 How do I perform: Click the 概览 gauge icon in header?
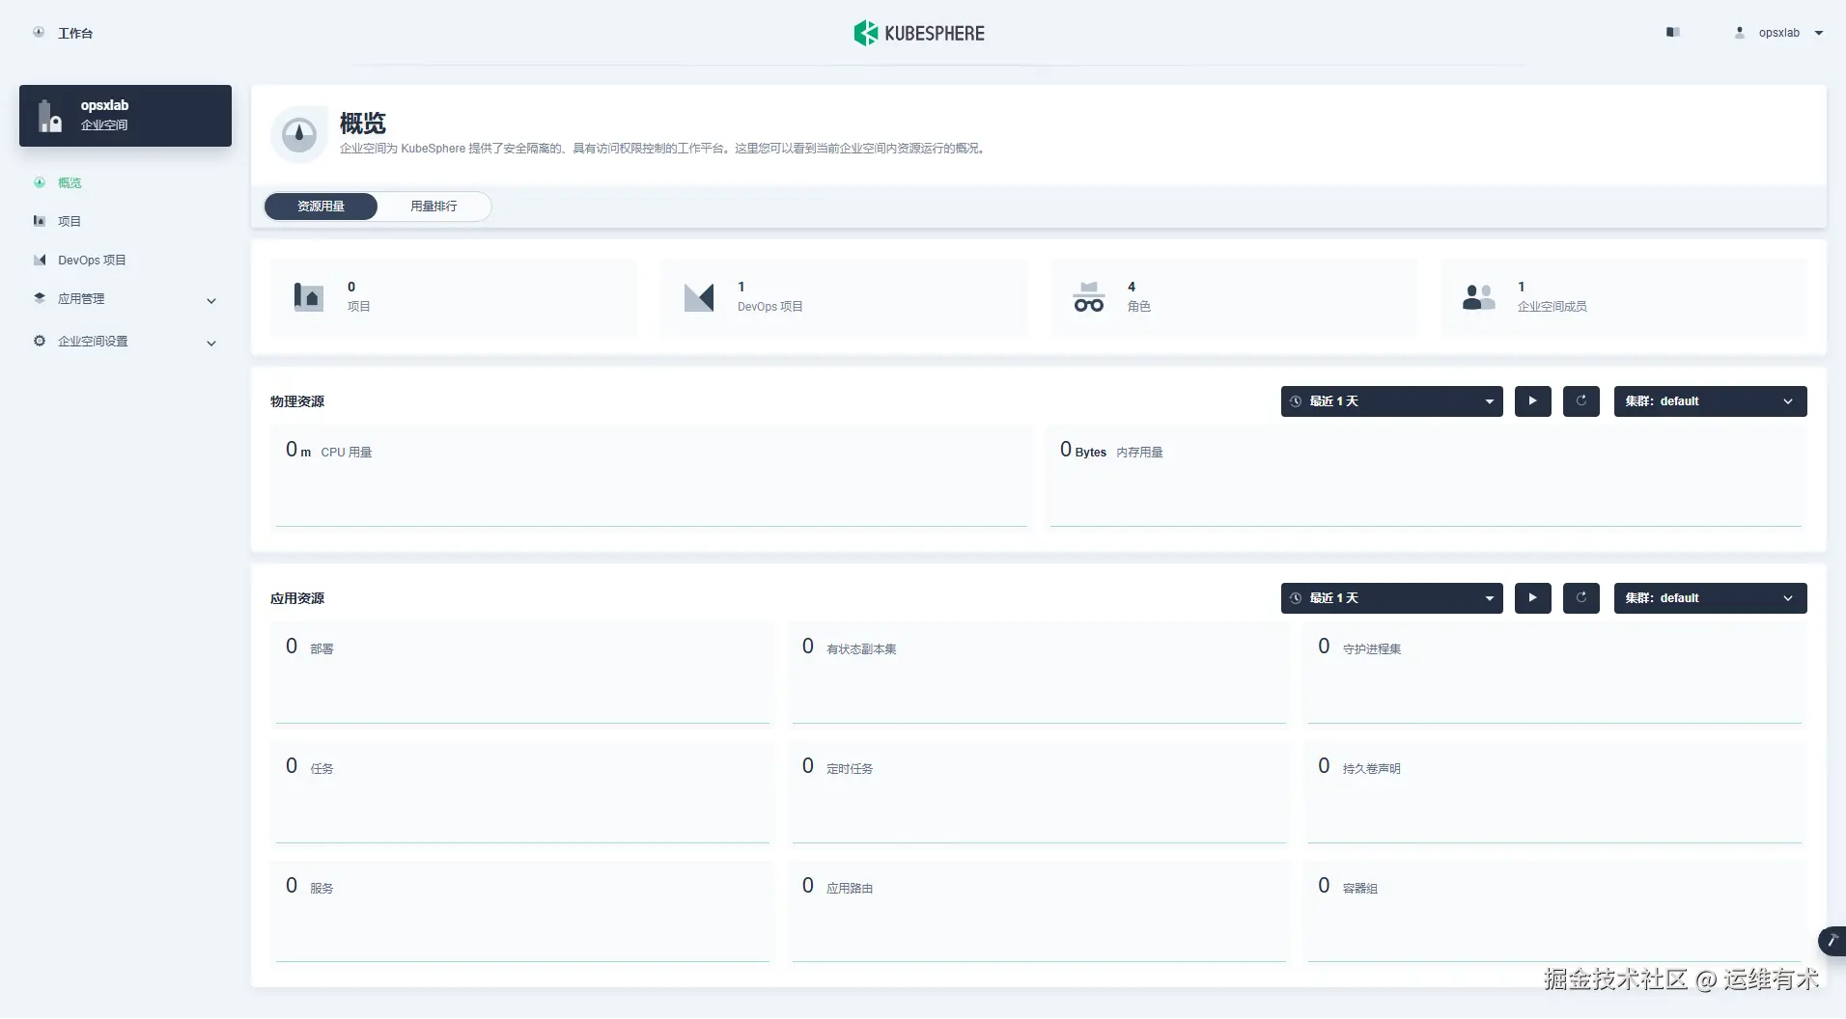(x=299, y=134)
